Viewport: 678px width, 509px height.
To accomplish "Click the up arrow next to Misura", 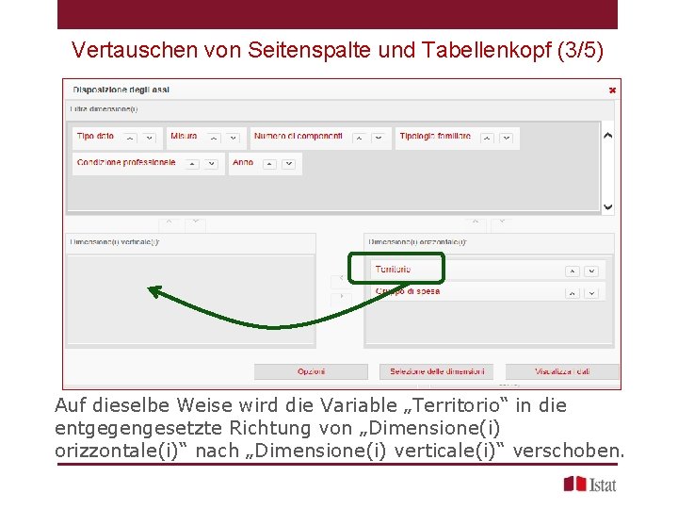I will [x=214, y=138].
